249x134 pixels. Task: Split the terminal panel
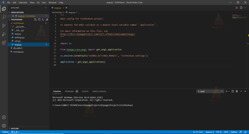point(233,91)
